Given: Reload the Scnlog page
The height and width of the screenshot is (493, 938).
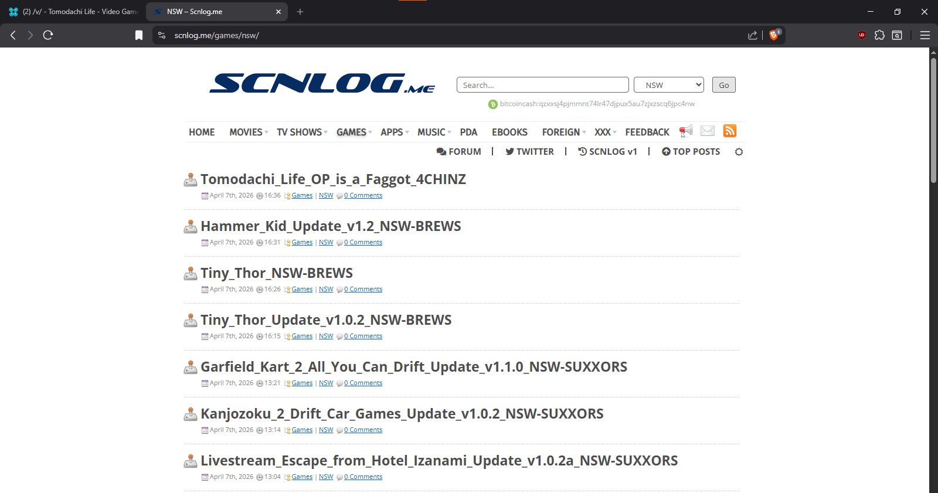Looking at the screenshot, I should (x=48, y=35).
